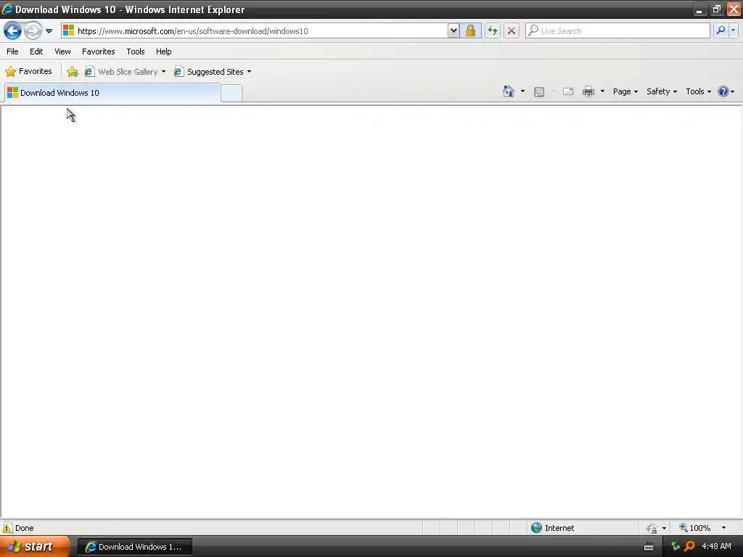Click the Back navigation arrow
The image size is (743, 557).
point(12,31)
